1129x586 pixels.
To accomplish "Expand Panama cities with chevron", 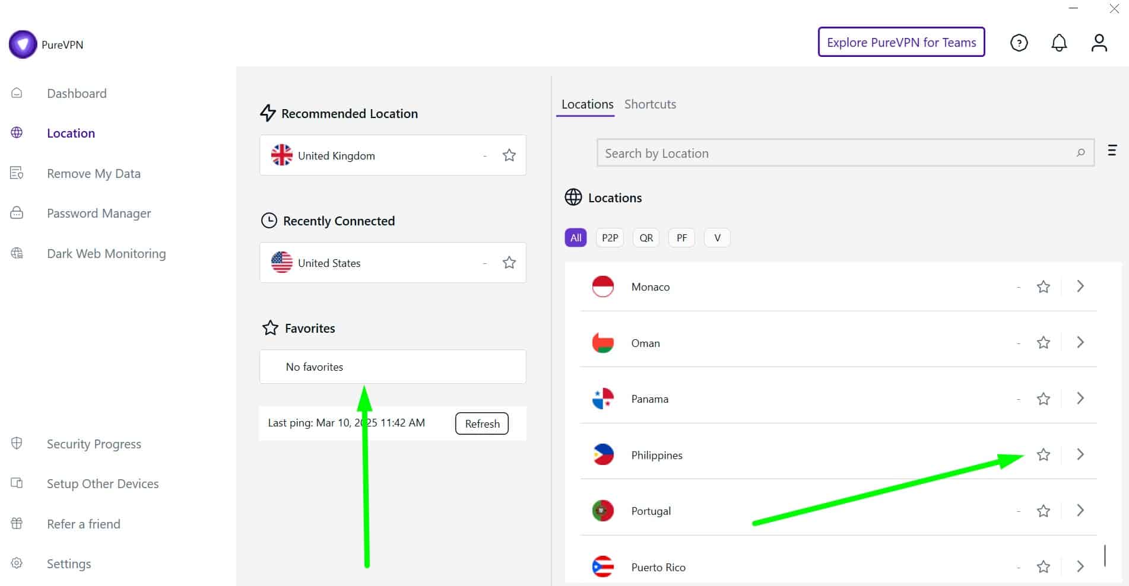I will 1080,399.
